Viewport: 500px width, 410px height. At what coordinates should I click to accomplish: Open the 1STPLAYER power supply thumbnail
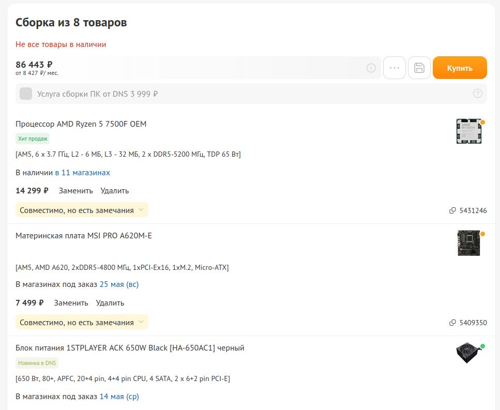[469, 353]
